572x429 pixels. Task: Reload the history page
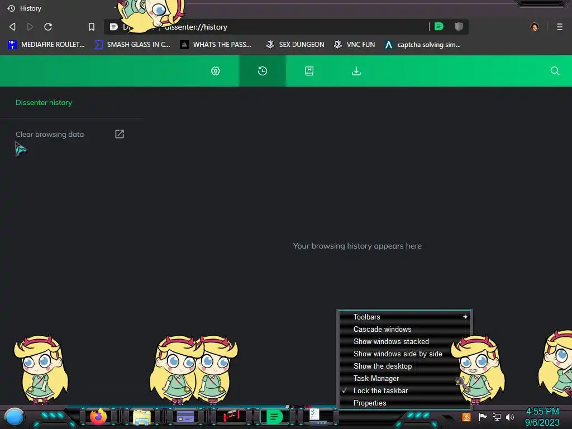[x=48, y=27]
